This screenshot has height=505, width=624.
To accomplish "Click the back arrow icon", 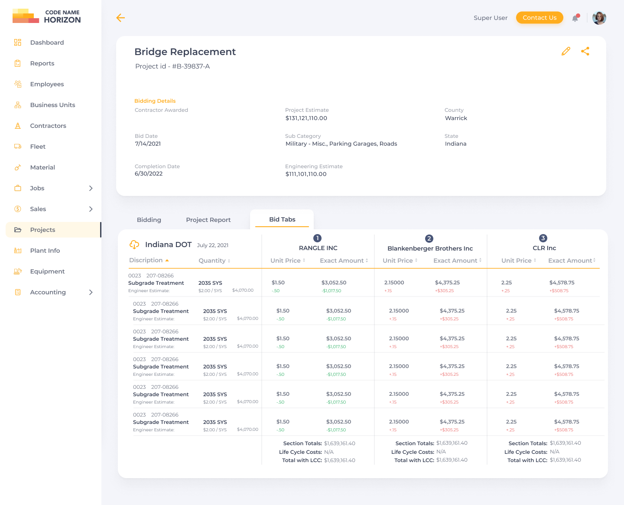I will coord(120,18).
